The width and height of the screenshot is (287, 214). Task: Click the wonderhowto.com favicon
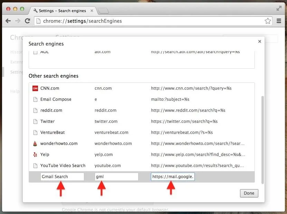pyautogui.click(x=35, y=144)
